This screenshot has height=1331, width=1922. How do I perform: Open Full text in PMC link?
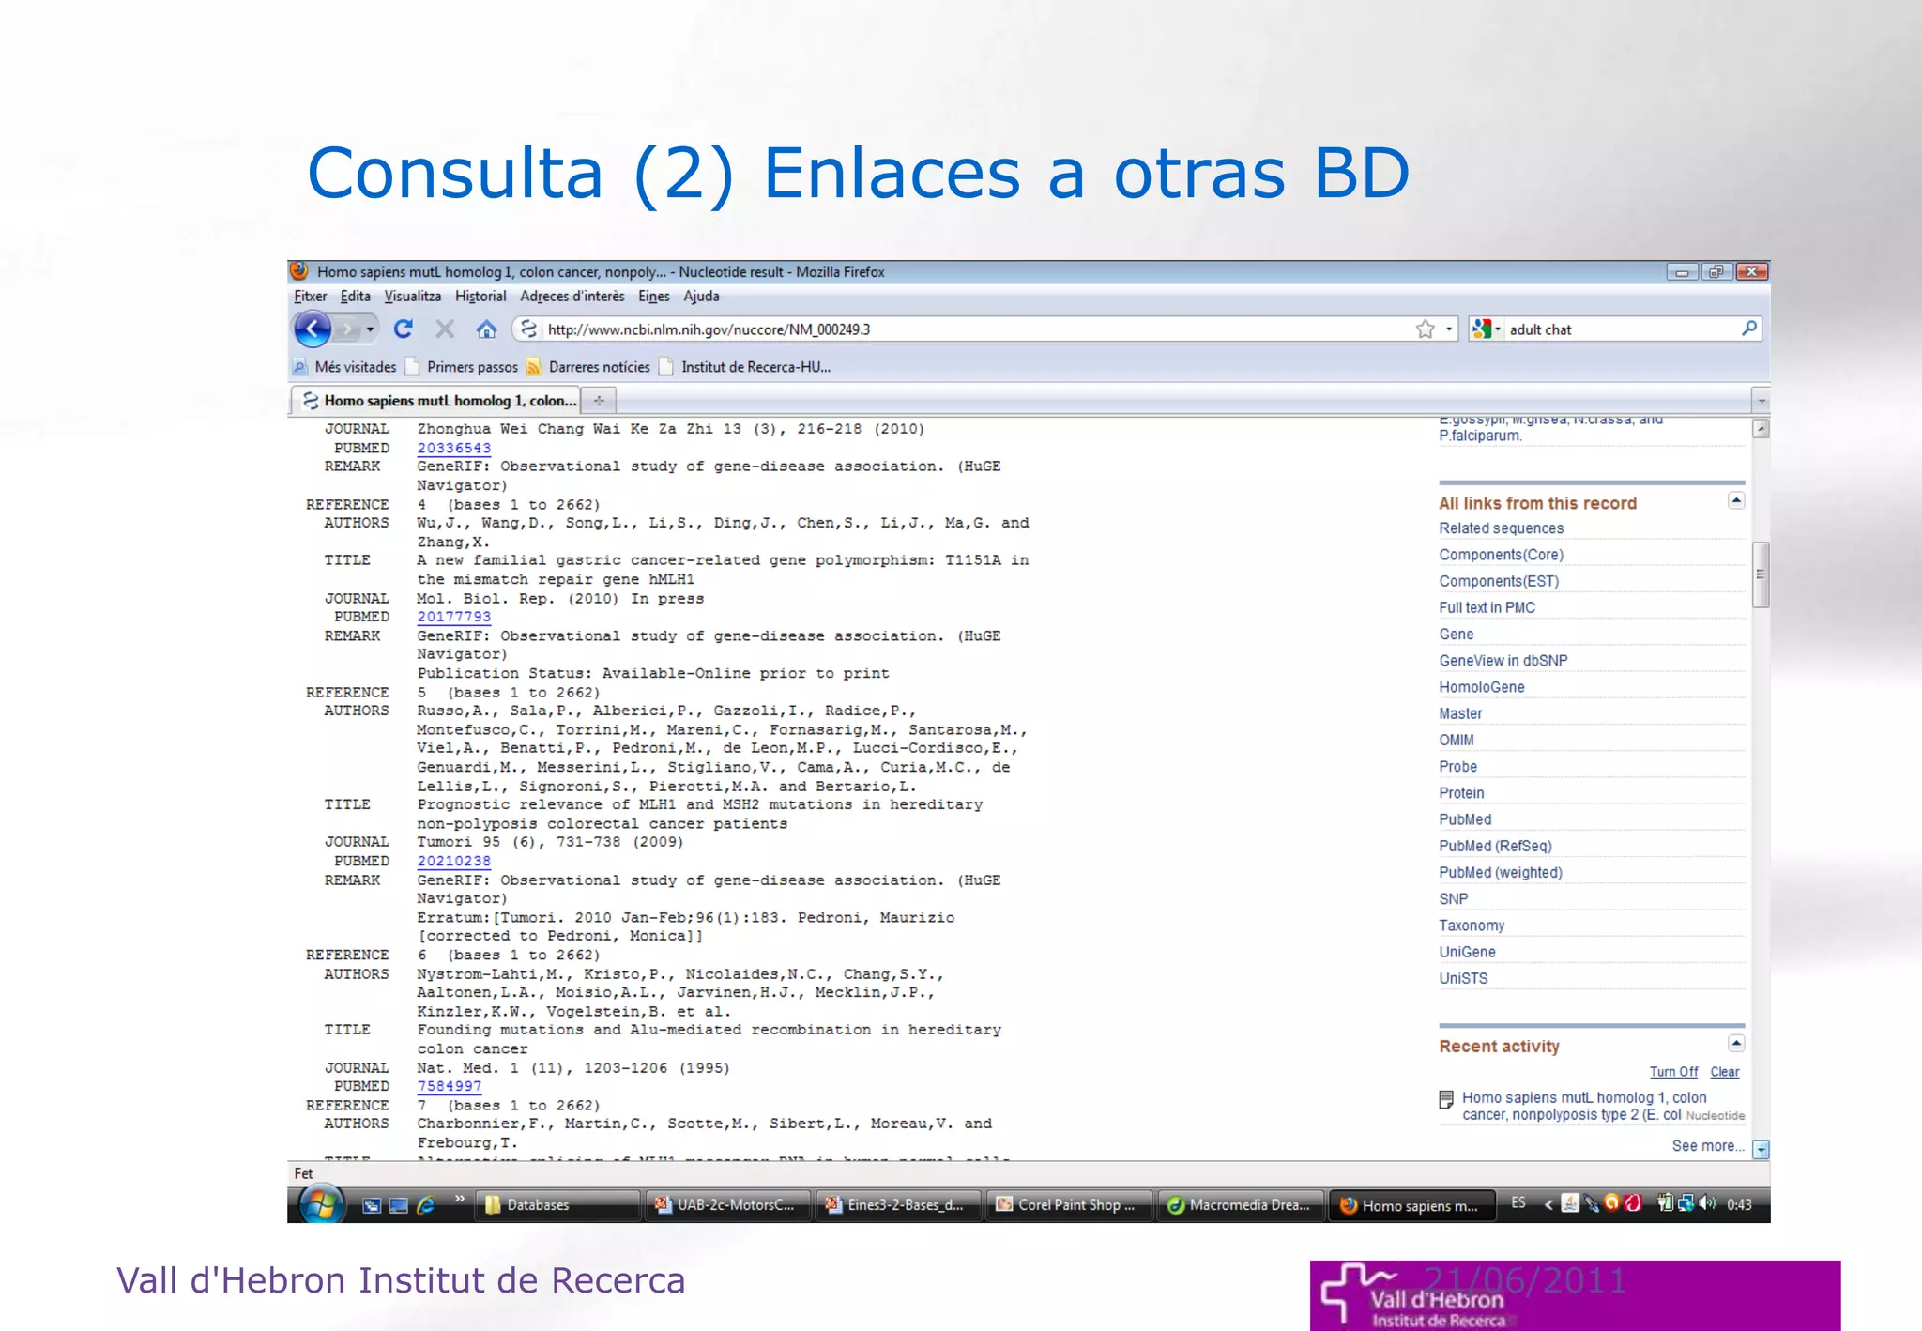[1487, 607]
